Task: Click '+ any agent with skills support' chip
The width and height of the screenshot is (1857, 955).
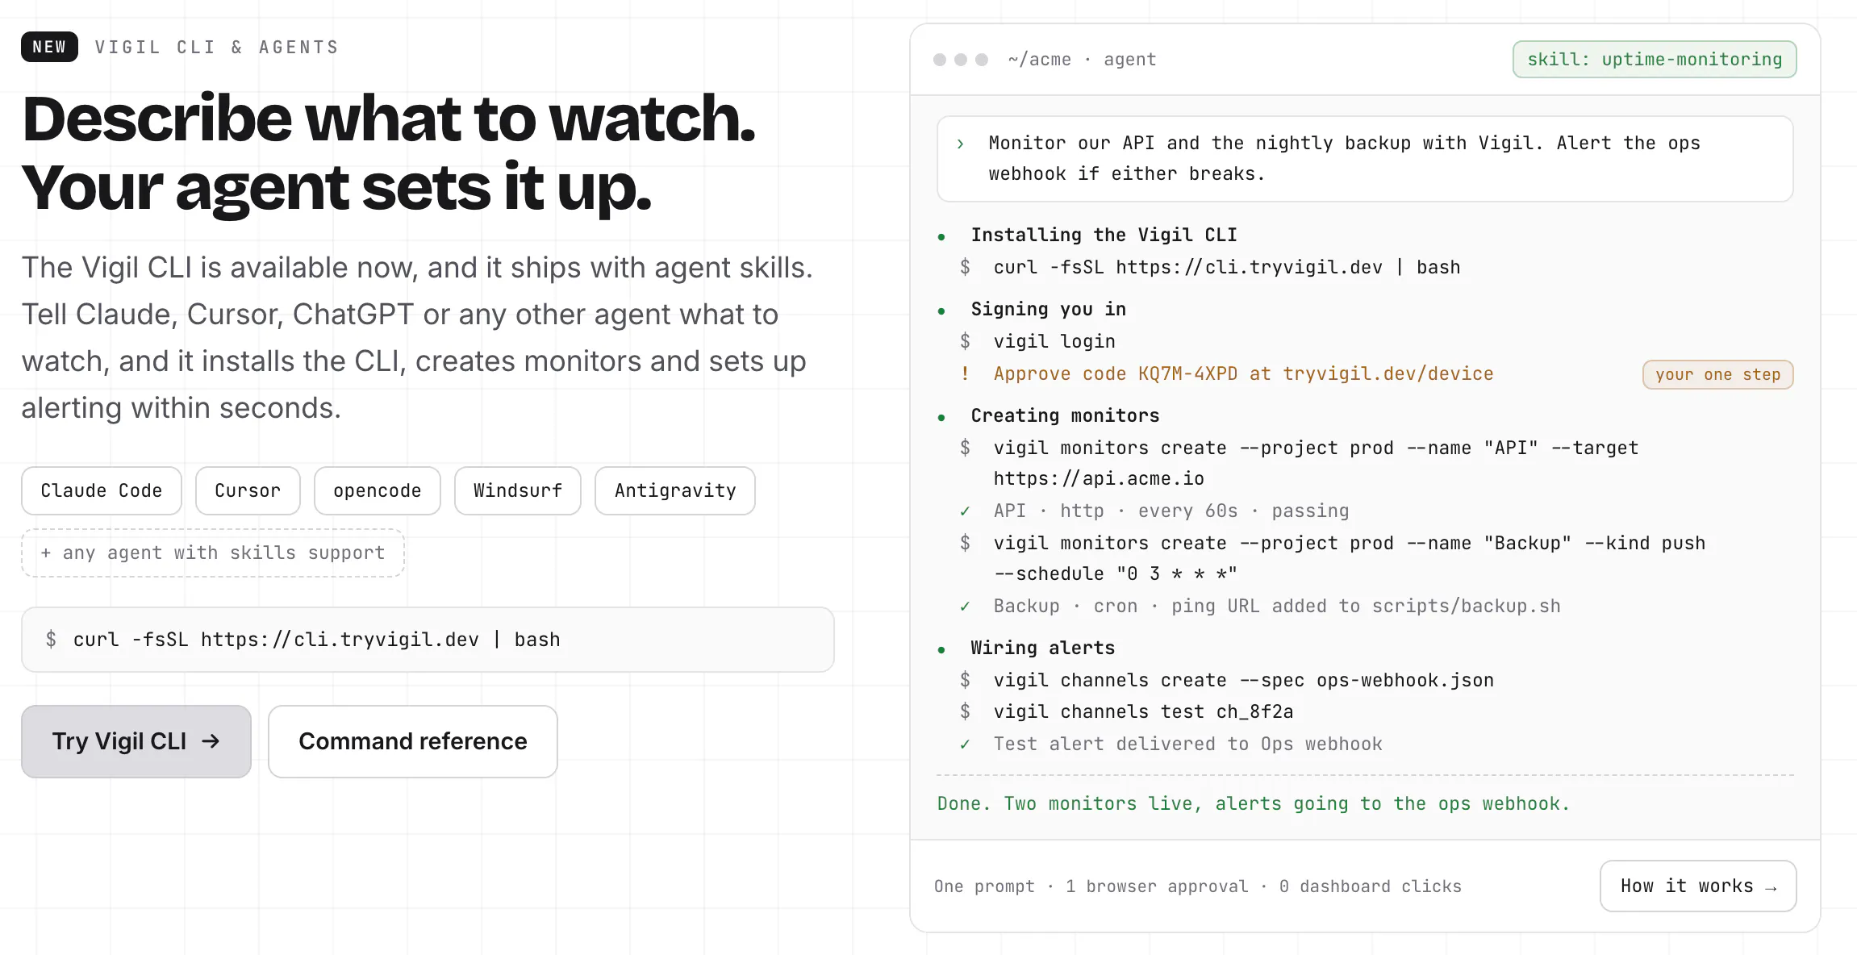Action: [213, 553]
